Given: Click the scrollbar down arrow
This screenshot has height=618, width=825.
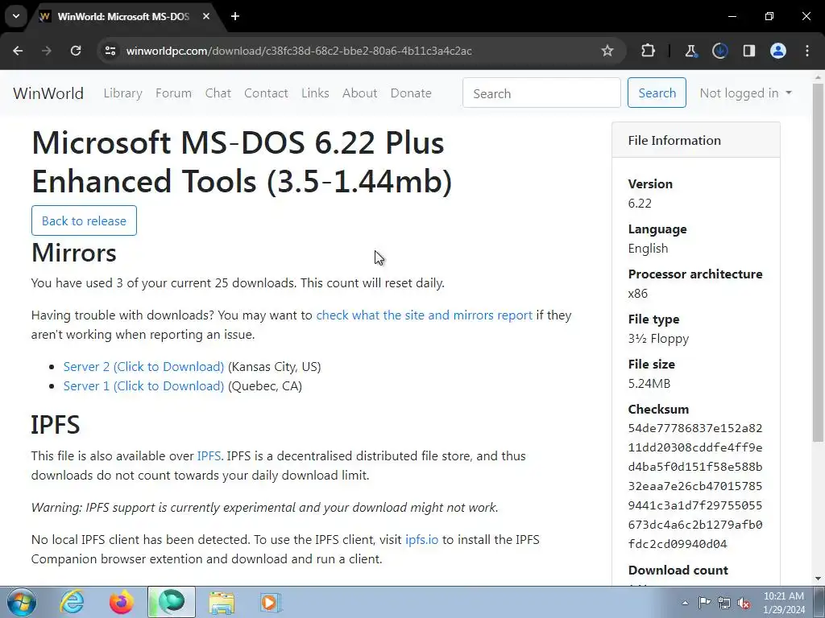Looking at the screenshot, I should [819, 579].
